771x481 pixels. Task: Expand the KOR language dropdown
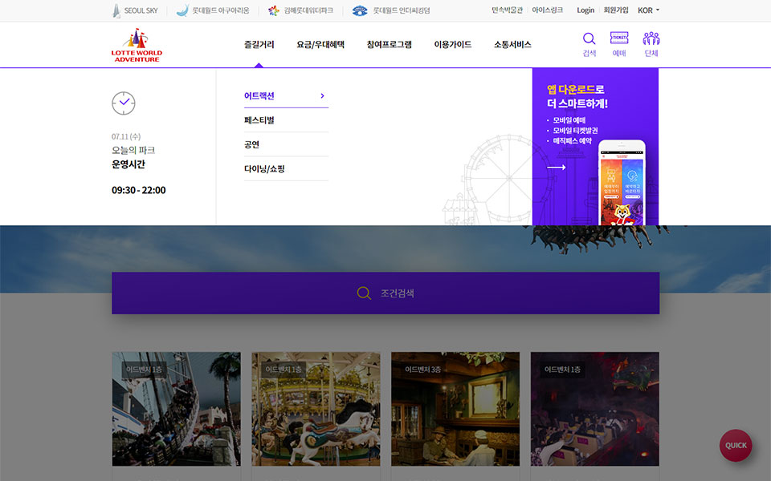(648, 10)
